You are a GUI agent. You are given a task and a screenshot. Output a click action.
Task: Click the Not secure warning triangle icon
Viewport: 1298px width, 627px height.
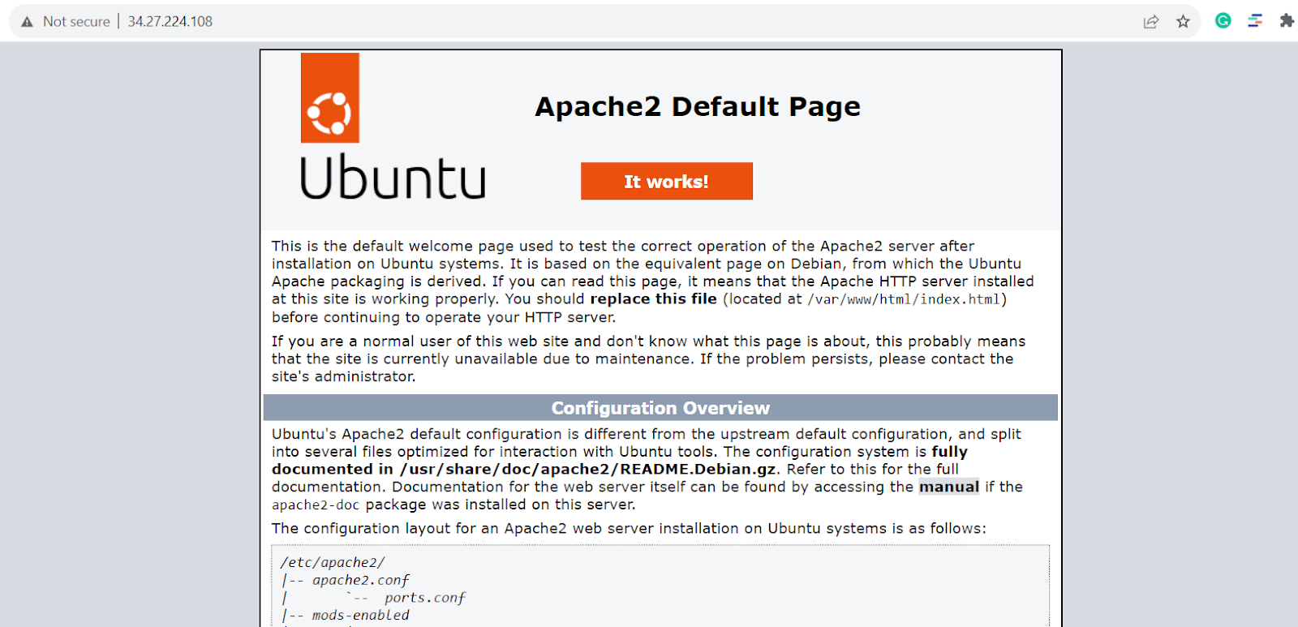(27, 22)
